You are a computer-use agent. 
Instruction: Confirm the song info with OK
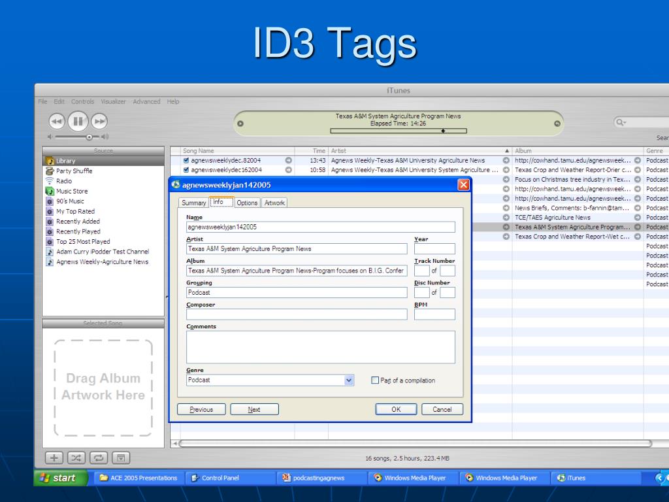pos(396,409)
